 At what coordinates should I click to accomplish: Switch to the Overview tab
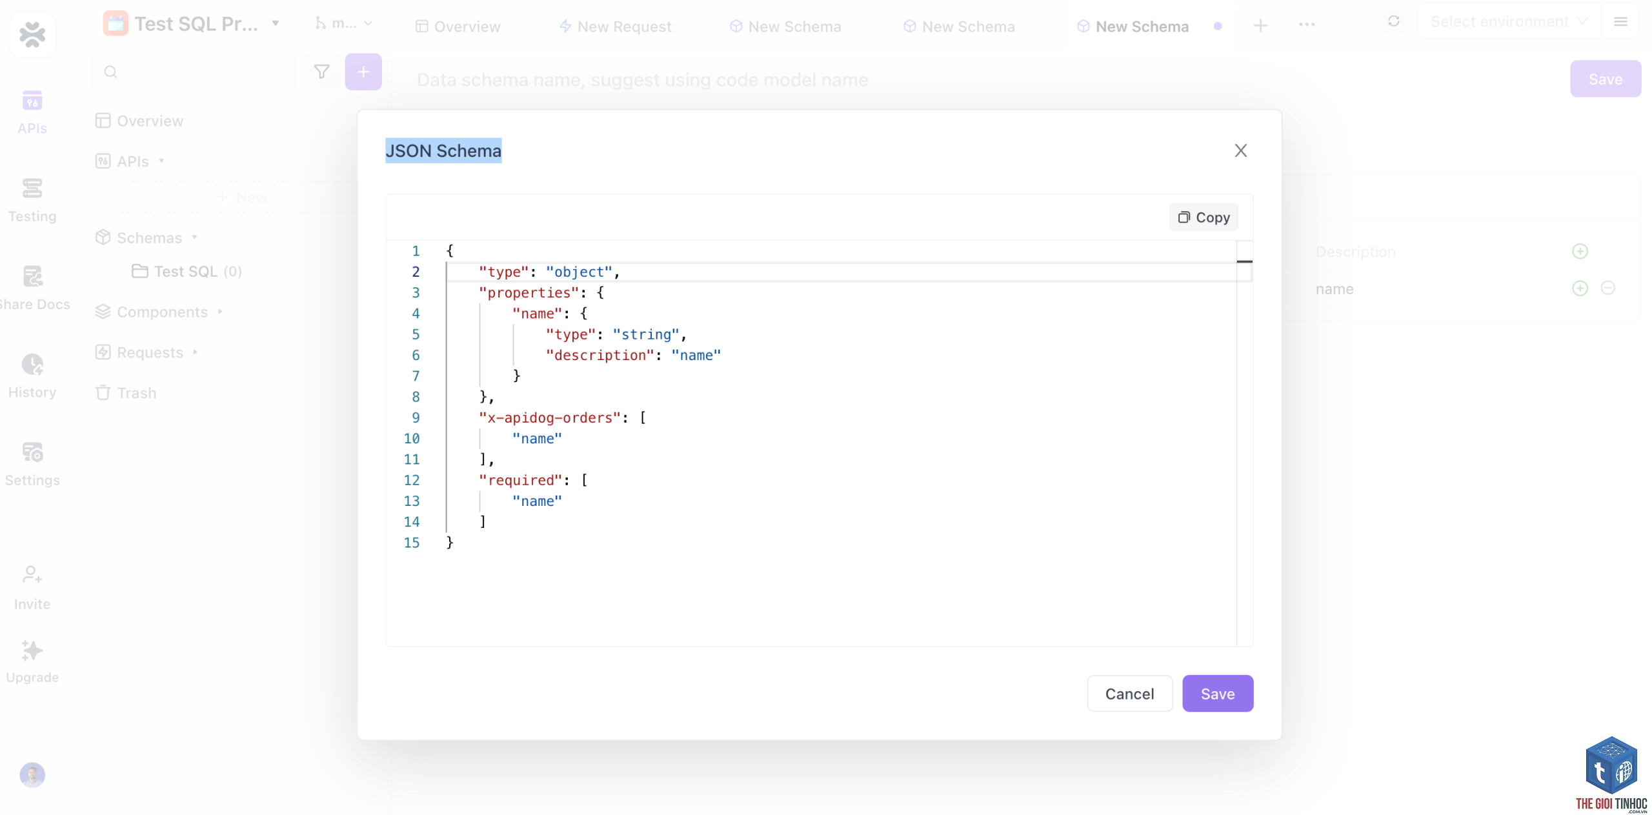458,26
